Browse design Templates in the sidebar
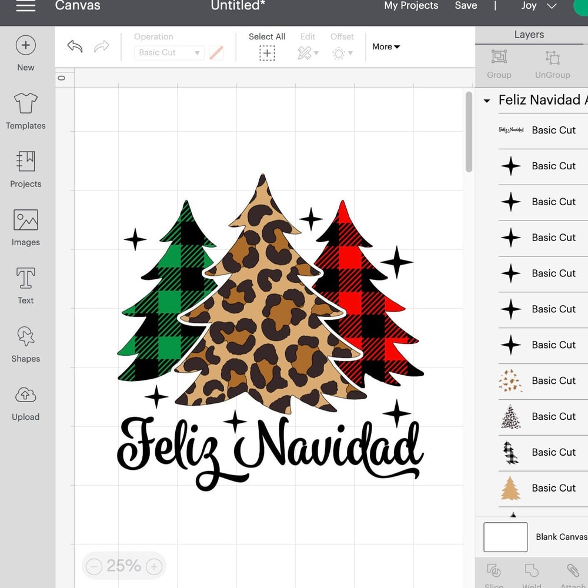Viewport: 588px width, 588px height. 25,111
